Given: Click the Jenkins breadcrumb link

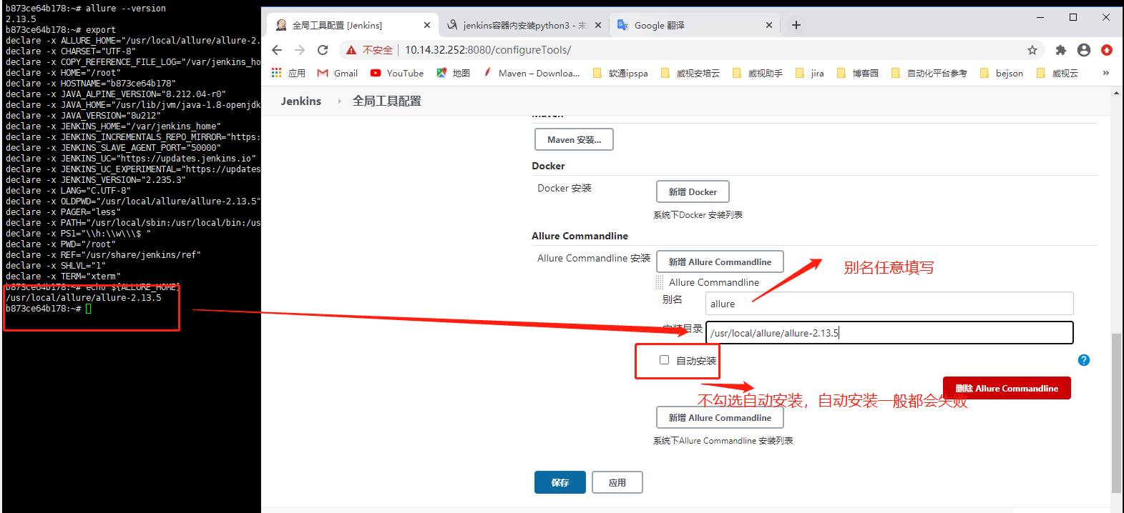Looking at the screenshot, I should click(300, 101).
